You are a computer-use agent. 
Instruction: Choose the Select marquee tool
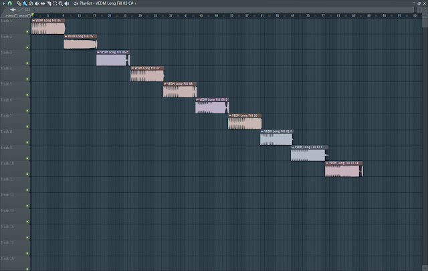[55, 3]
